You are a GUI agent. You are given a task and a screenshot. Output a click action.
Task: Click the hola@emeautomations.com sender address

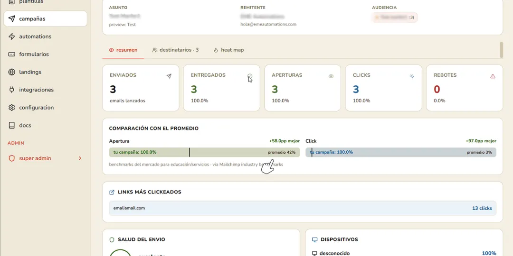(268, 24)
